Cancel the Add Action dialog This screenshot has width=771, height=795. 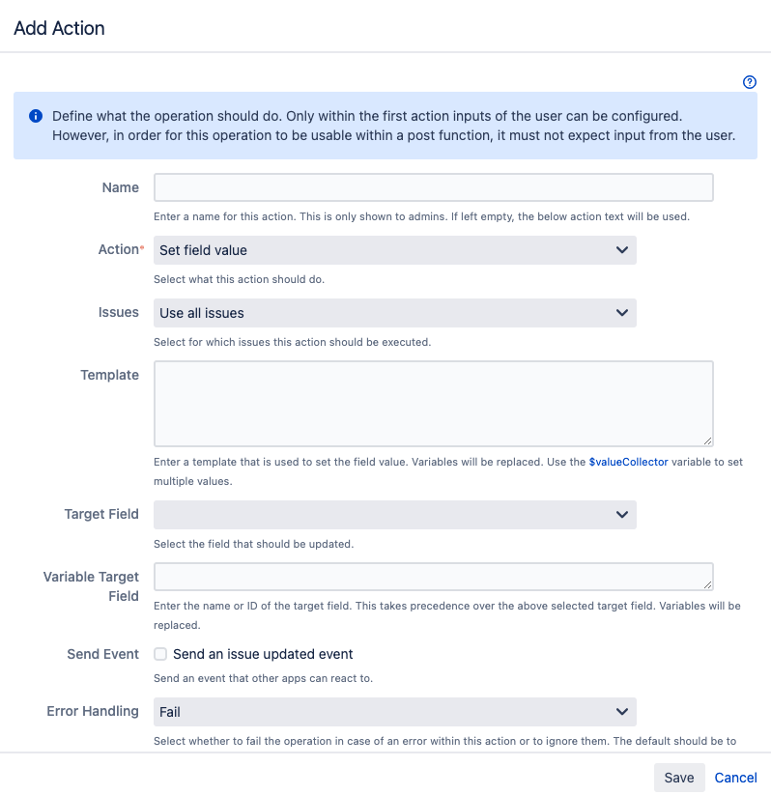735,778
